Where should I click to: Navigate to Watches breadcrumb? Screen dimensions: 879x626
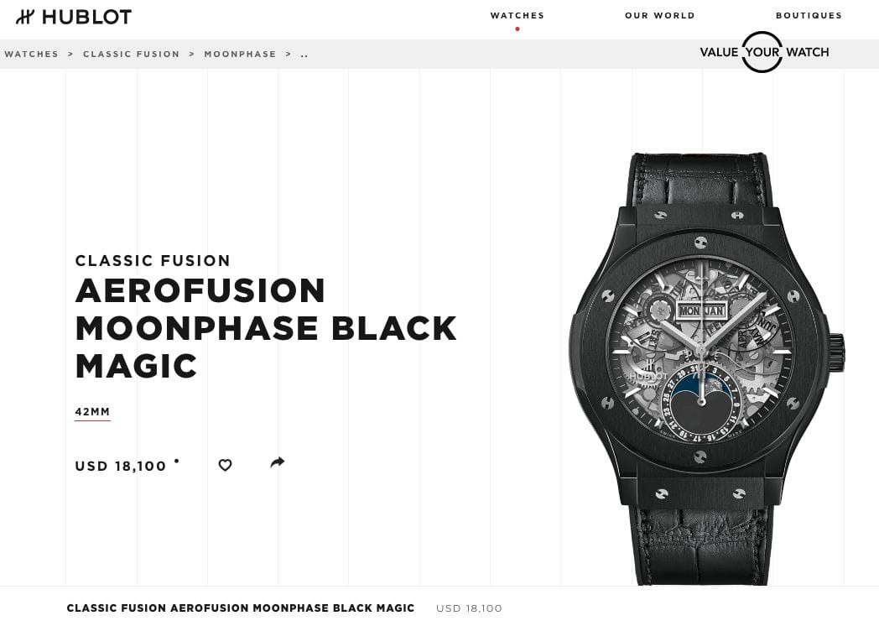click(x=31, y=55)
